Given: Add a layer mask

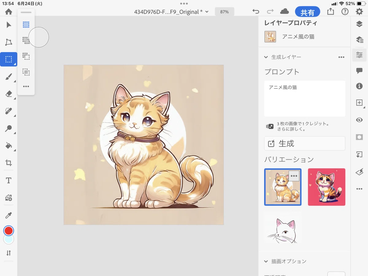Looking at the screenshot, I should [359, 137].
